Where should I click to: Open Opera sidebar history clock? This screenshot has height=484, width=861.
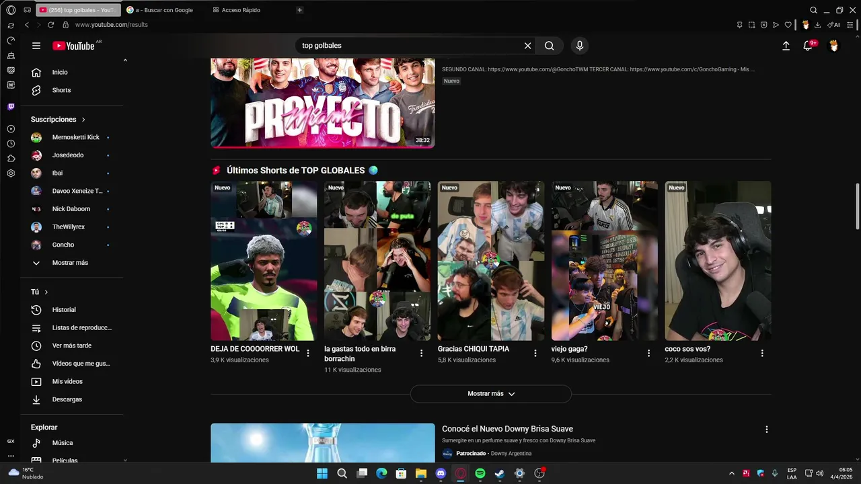(11, 144)
